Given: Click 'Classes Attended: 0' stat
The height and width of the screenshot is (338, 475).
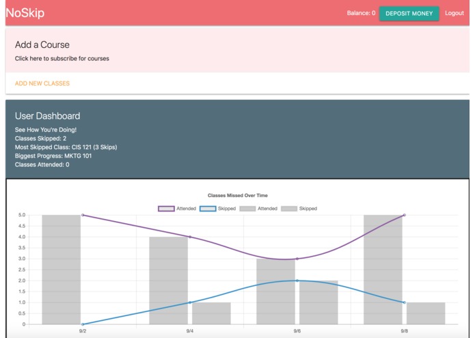Looking at the screenshot, I should click(42, 165).
